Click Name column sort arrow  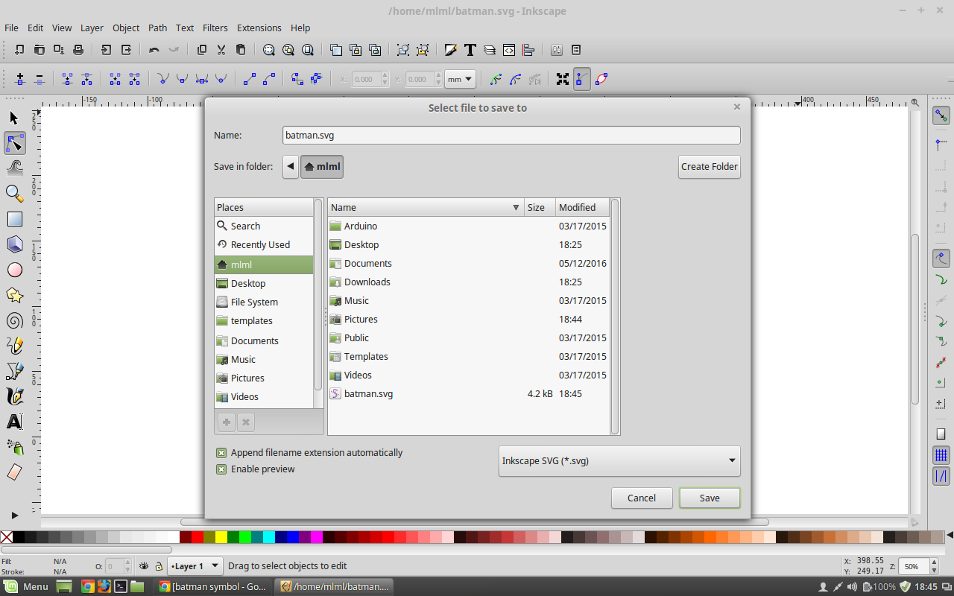(x=516, y=207)
